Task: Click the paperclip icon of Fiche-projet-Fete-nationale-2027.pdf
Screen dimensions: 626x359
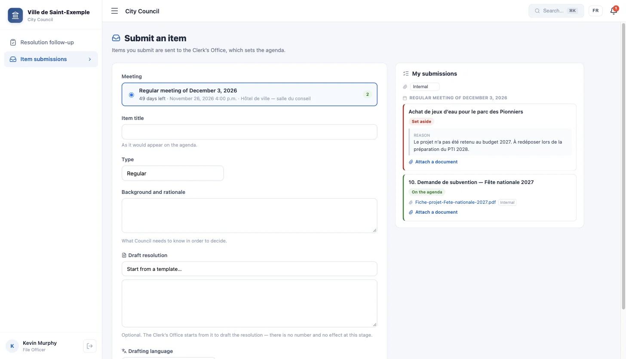Action: click(411, 203)
